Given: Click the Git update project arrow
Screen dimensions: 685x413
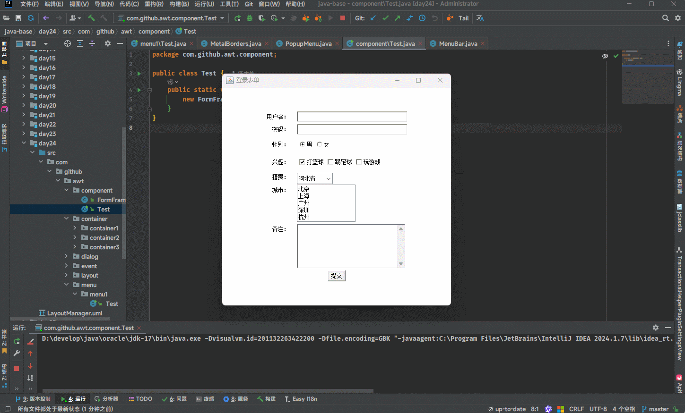Looking at the screenshot, I should pyautogui.click(x=373, y=18).
